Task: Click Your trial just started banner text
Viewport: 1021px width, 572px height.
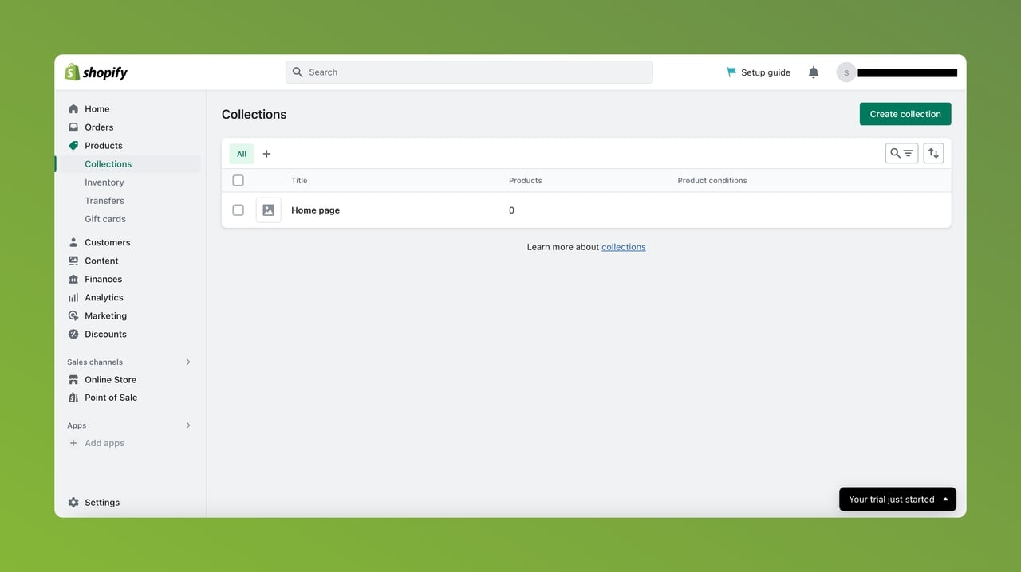Action: [892, 500]
